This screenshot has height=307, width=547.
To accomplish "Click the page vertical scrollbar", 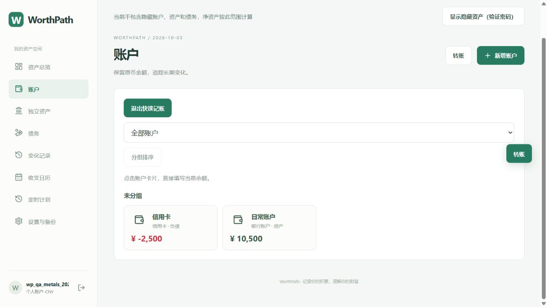I will click(x=544, y=168).
